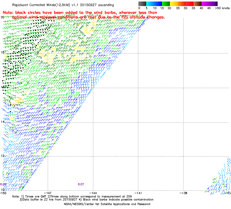Click the -144 longitude axis label
The image size is (231, 209).
[93, 193]
